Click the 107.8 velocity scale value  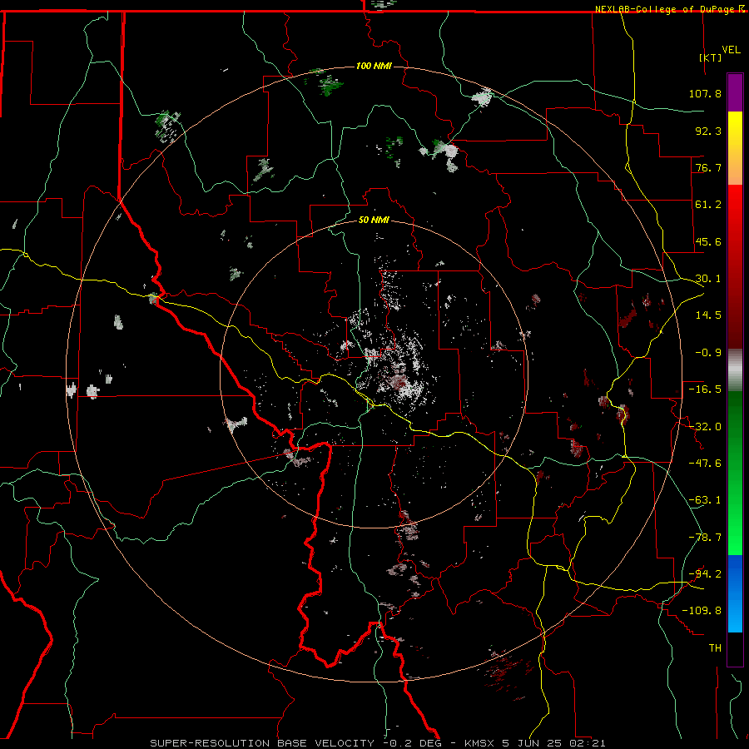(705, 93)
